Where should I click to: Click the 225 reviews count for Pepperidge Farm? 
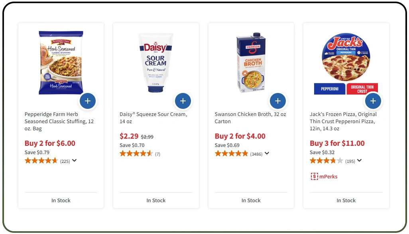(65, 161)
